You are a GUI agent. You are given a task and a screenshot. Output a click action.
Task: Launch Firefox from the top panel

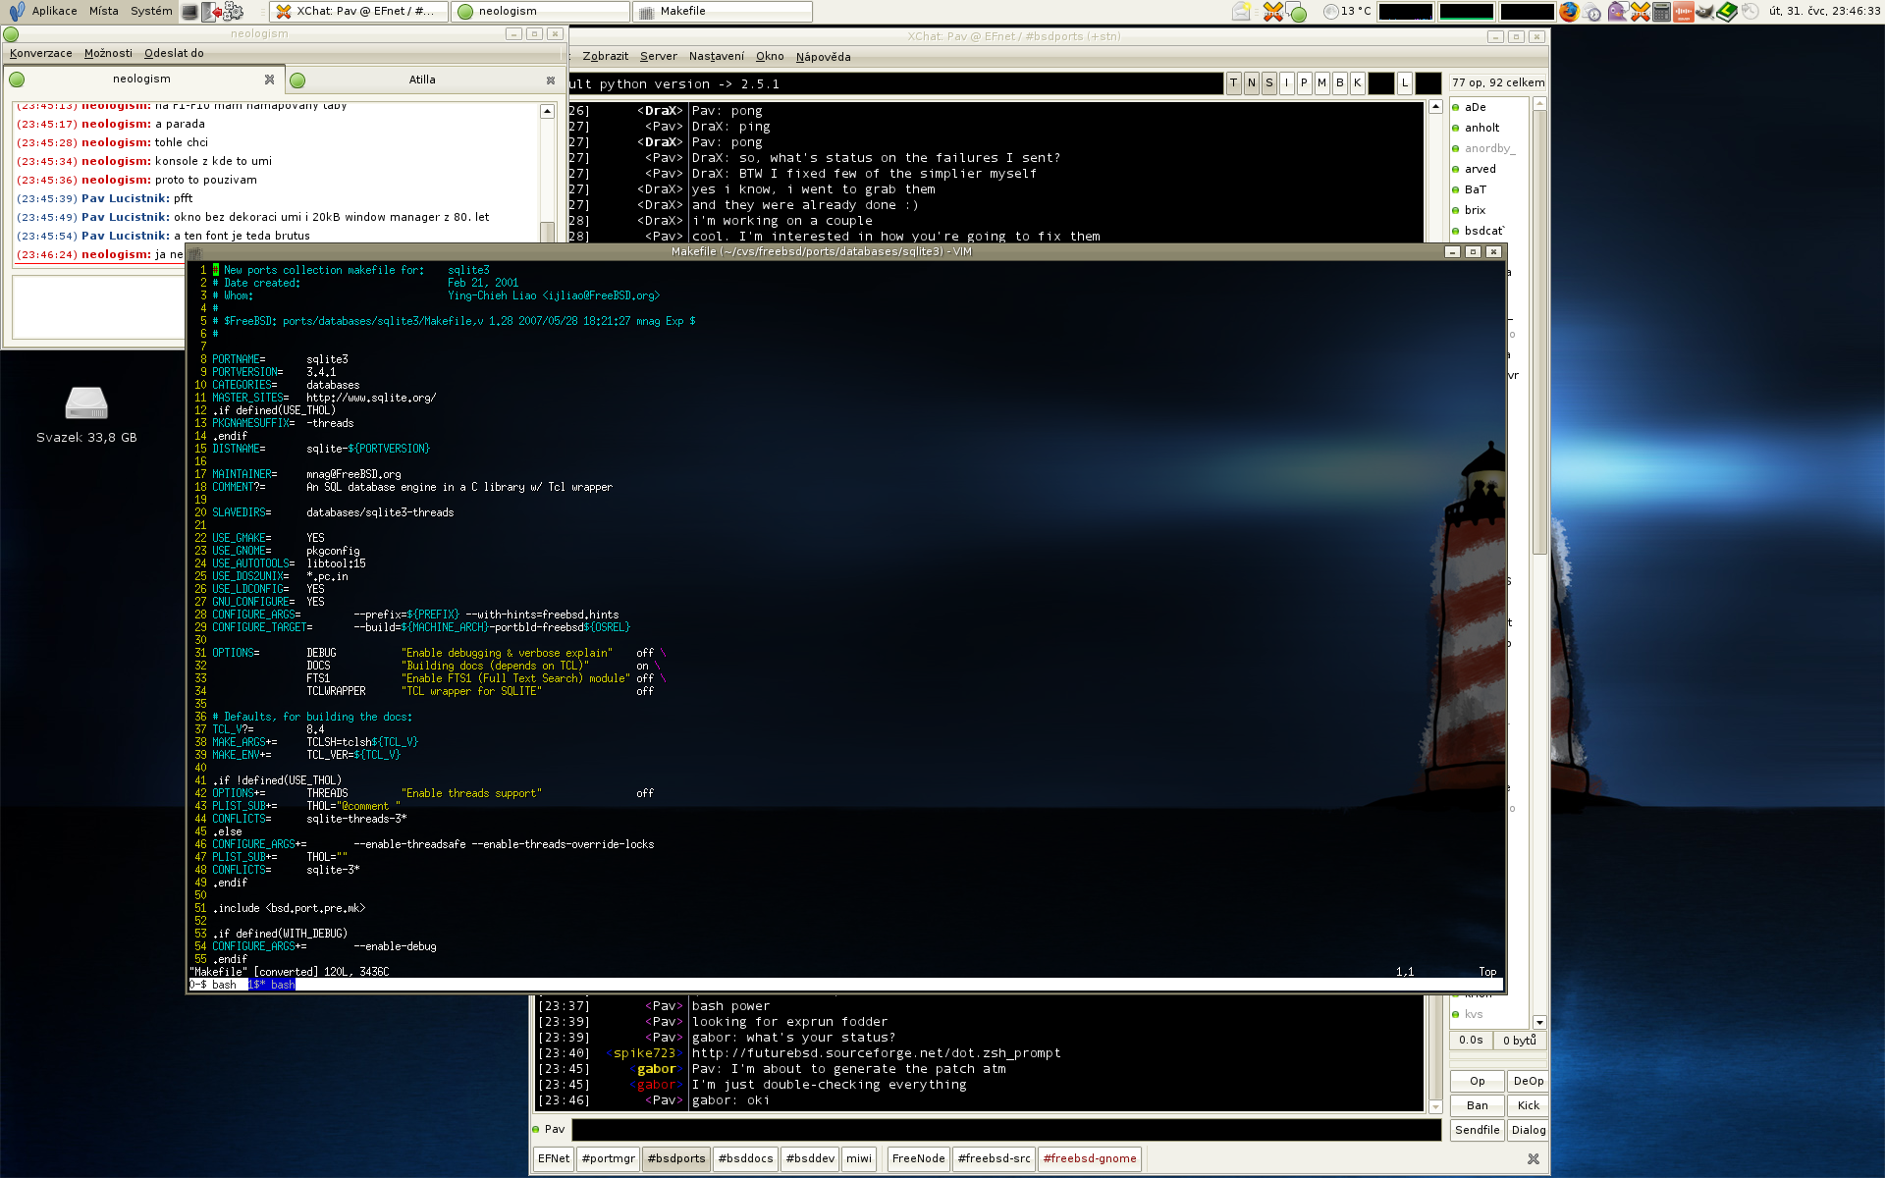(1569, 12)
